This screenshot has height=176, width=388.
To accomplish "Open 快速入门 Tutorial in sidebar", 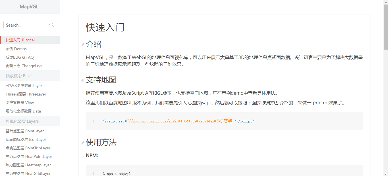I will [x=30, y=40].
